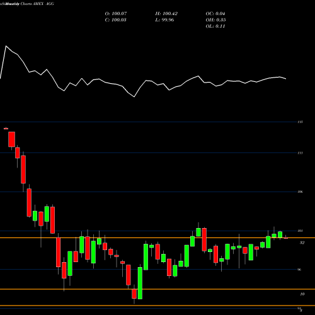Image resolution: width=315 pixels, height=315 pixels.
Task: Click the '32' label below the orange line
Action: (x=302, y=243)
